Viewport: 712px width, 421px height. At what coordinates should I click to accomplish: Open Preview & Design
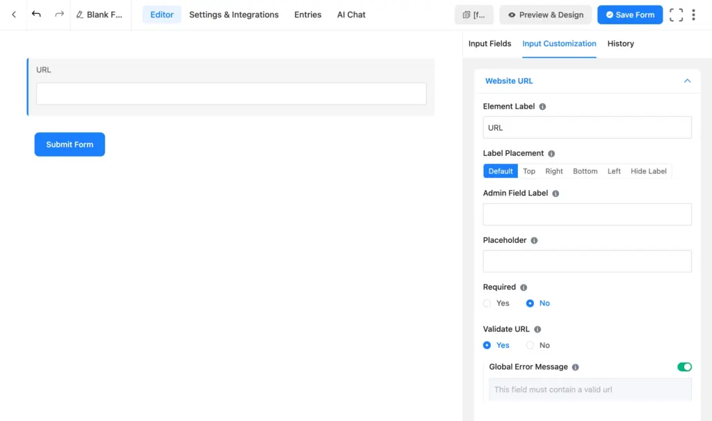tap(546, 15)
